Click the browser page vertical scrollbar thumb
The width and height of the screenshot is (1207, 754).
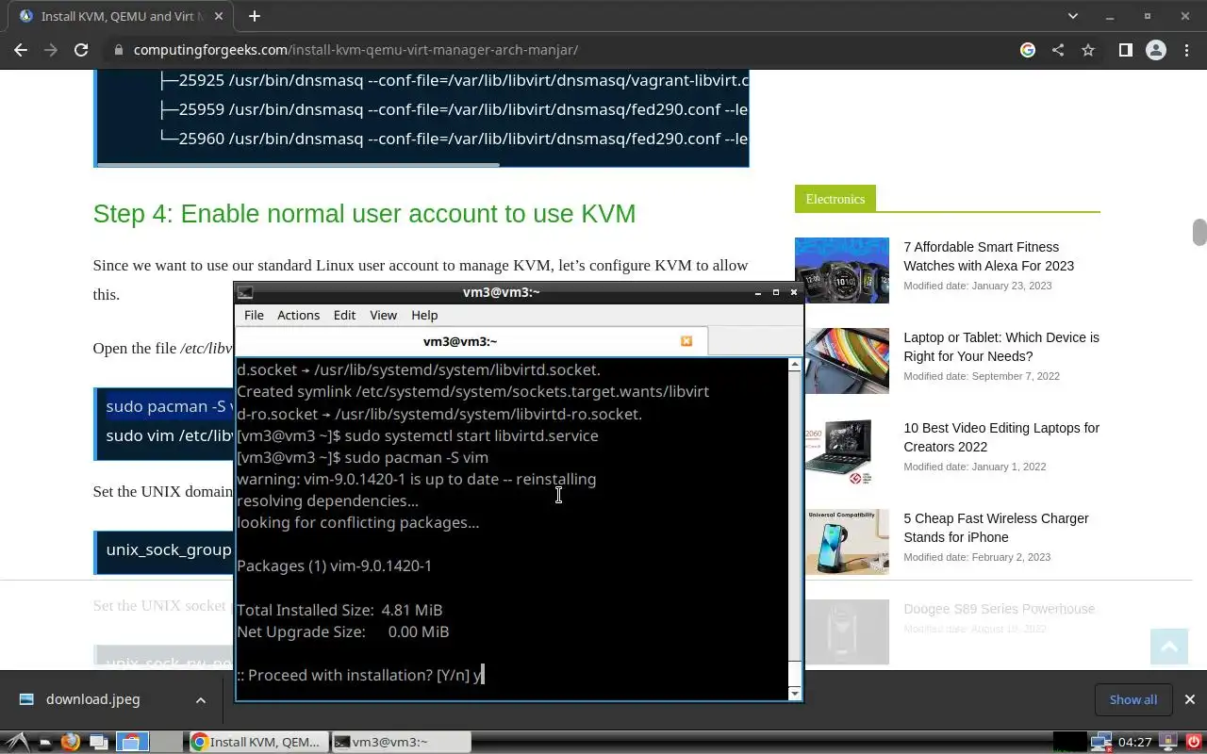1199,232
